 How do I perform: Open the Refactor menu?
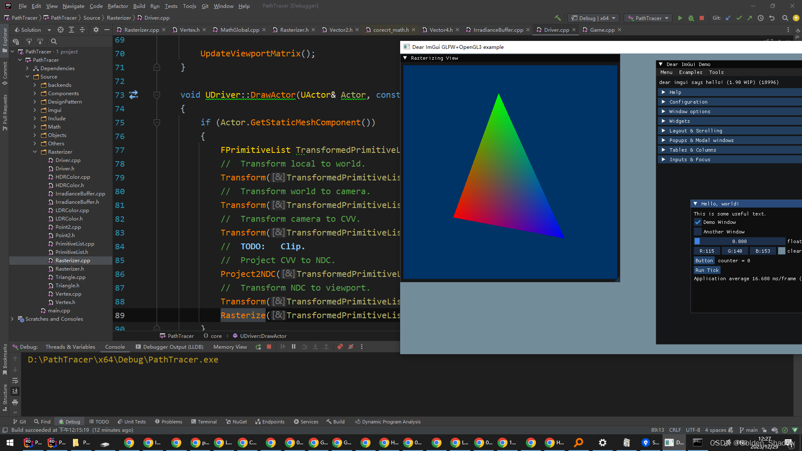coord(118,6)
